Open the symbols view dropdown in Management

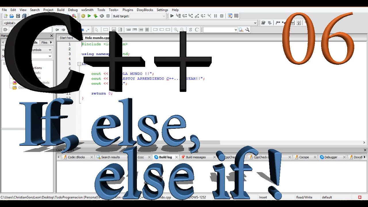(50, 50)
